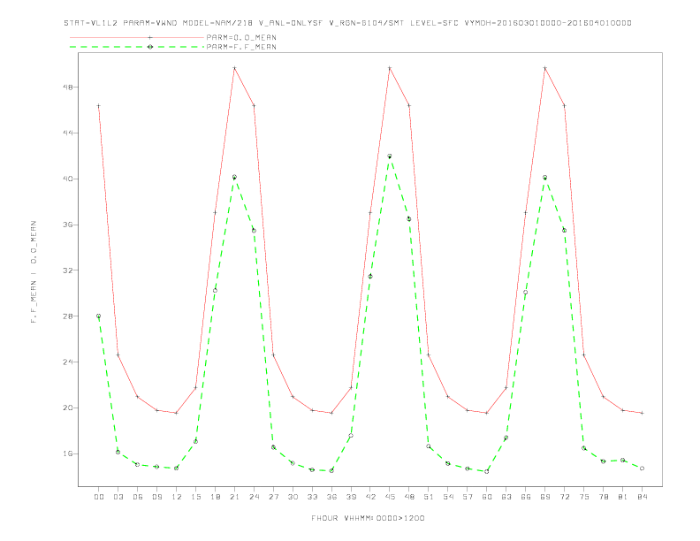Image resolution: width=700 pixels, height=541 pixels.
Task: Click x-axis hour label 21
Action: 234,497
